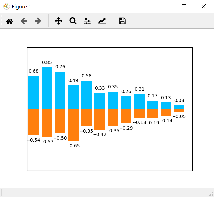The width and height of the screenshot is (214, 197).
Task: Click the blue bar labeled 0.58
Action: pyautogui.click(x=87, y=95)
